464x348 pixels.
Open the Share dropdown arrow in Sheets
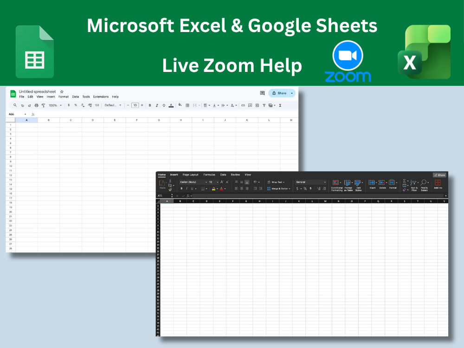(292, 93)
